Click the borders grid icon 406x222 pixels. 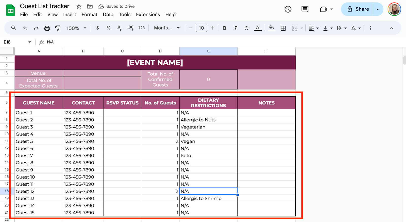[283, 28]
